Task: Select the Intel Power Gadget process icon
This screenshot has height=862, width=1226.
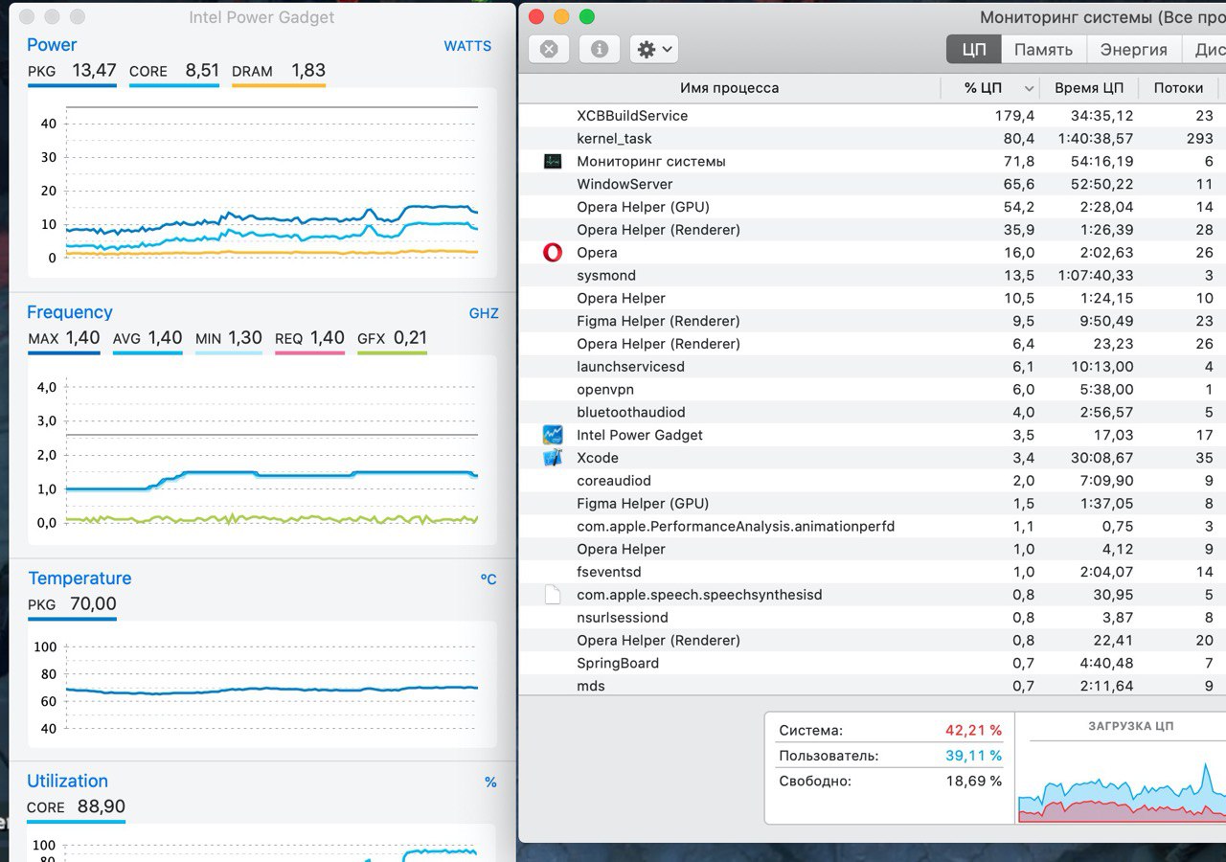Action: (553, 435)
